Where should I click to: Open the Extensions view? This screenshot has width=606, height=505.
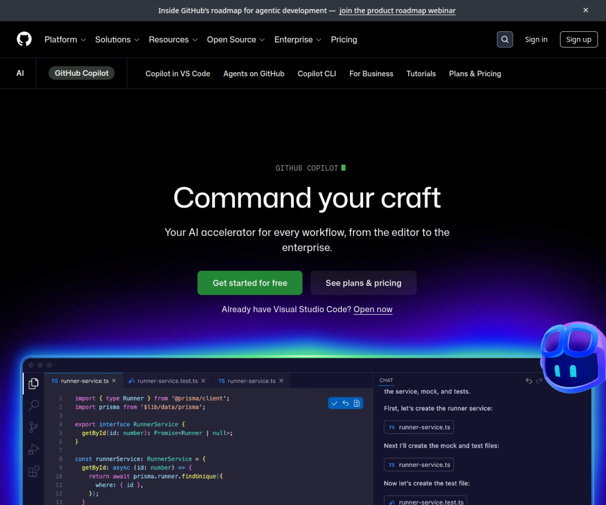(x=33, y=471)
